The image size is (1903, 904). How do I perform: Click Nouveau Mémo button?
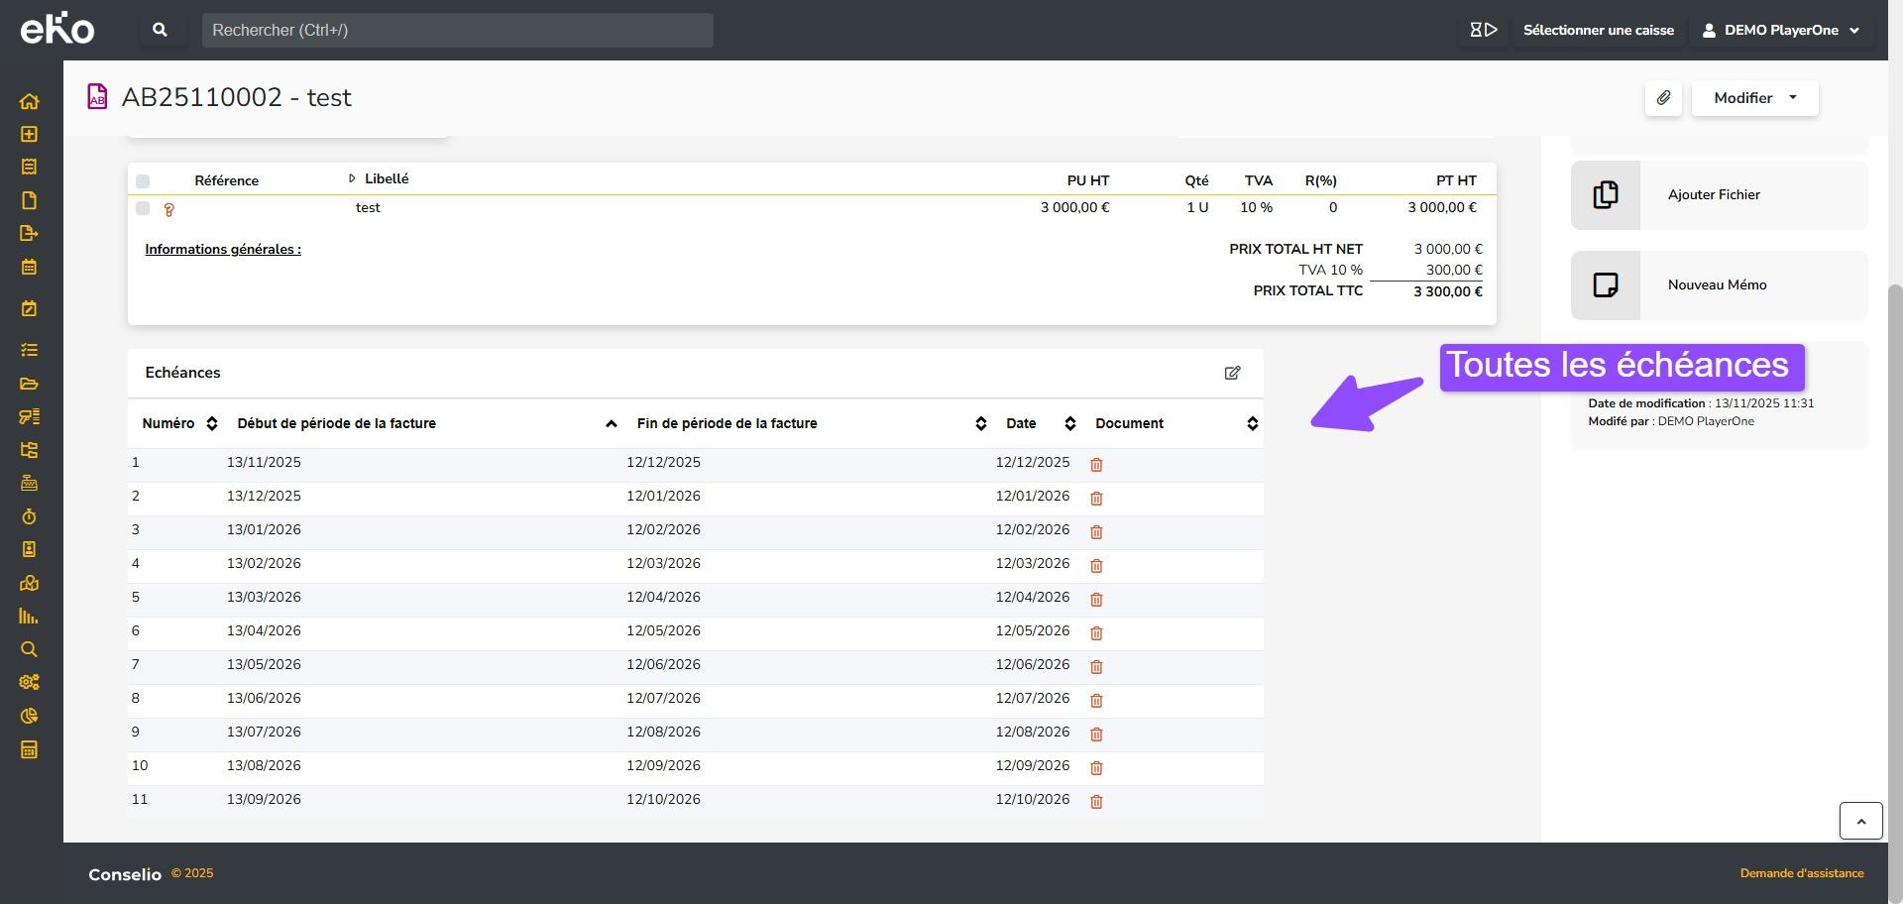point(1719,285)
